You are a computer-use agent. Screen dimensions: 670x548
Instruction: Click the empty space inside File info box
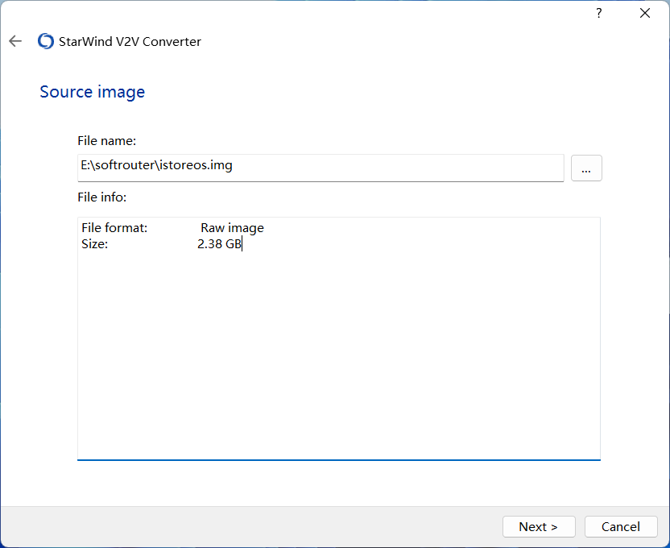338,355
